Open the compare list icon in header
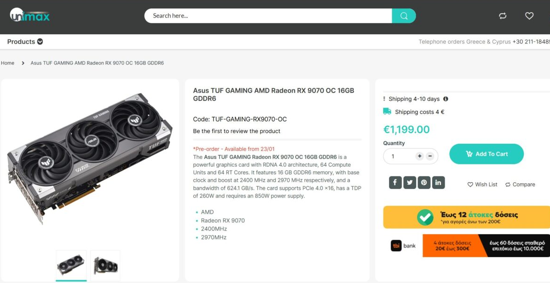Viewport: 550px width, 283px height. pos(503,16)
